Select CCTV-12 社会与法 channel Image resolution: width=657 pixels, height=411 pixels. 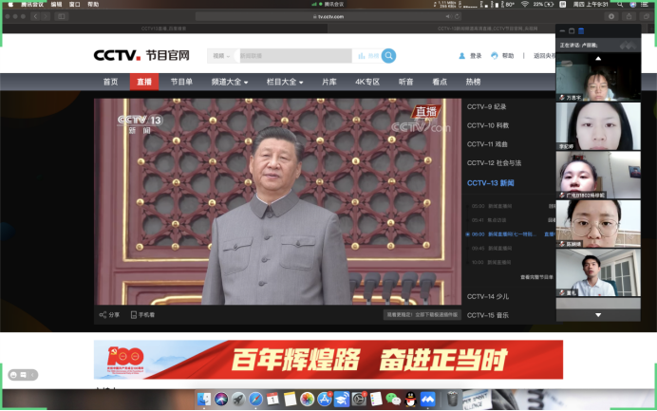tap(494, 163)
